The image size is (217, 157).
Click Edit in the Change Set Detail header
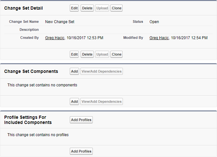pyautogui.click(x=74, y=8)
